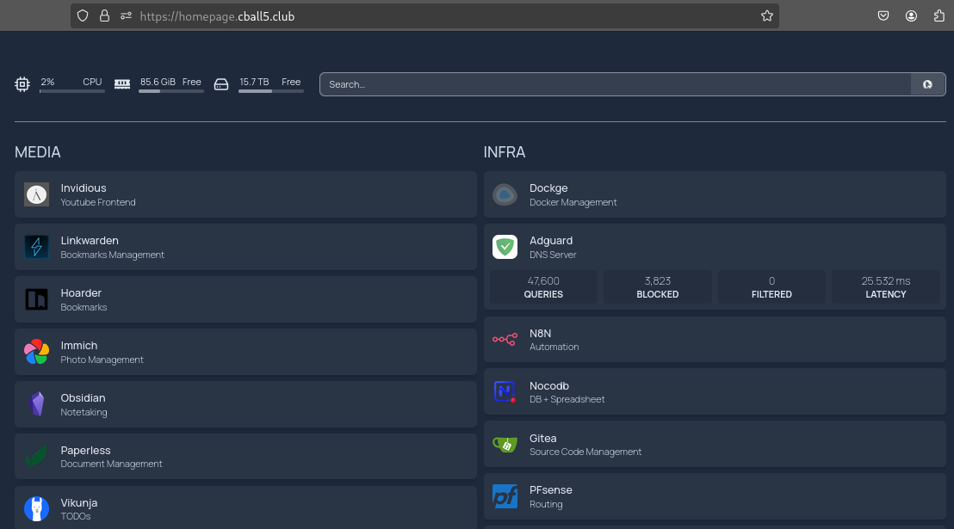The height and width of the screenshot is (529, 954).
Task: Click the RAM memory stick icon
Action: point(122,84)
